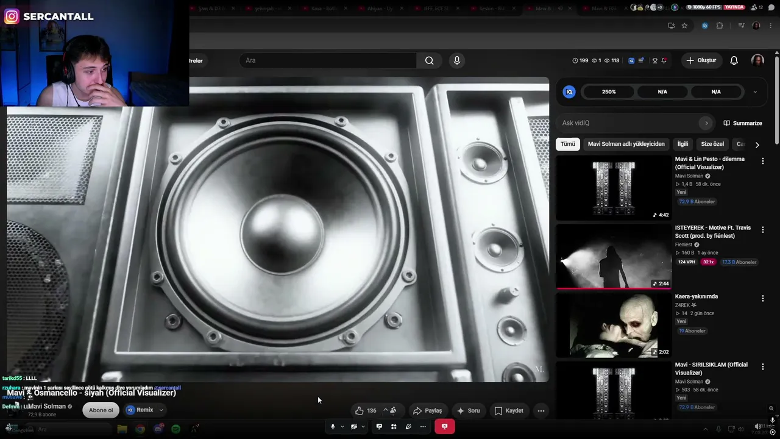The height and width of the screenshot is (439, 780).
Task: Toggle camera in the call bar
Action: (354, 426)
